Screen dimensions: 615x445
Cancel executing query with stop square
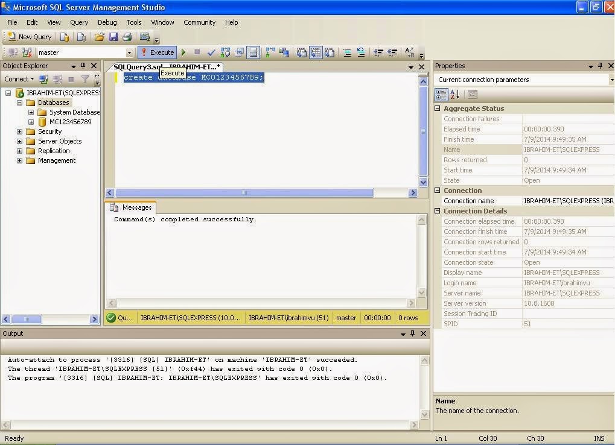coord(197,52)
